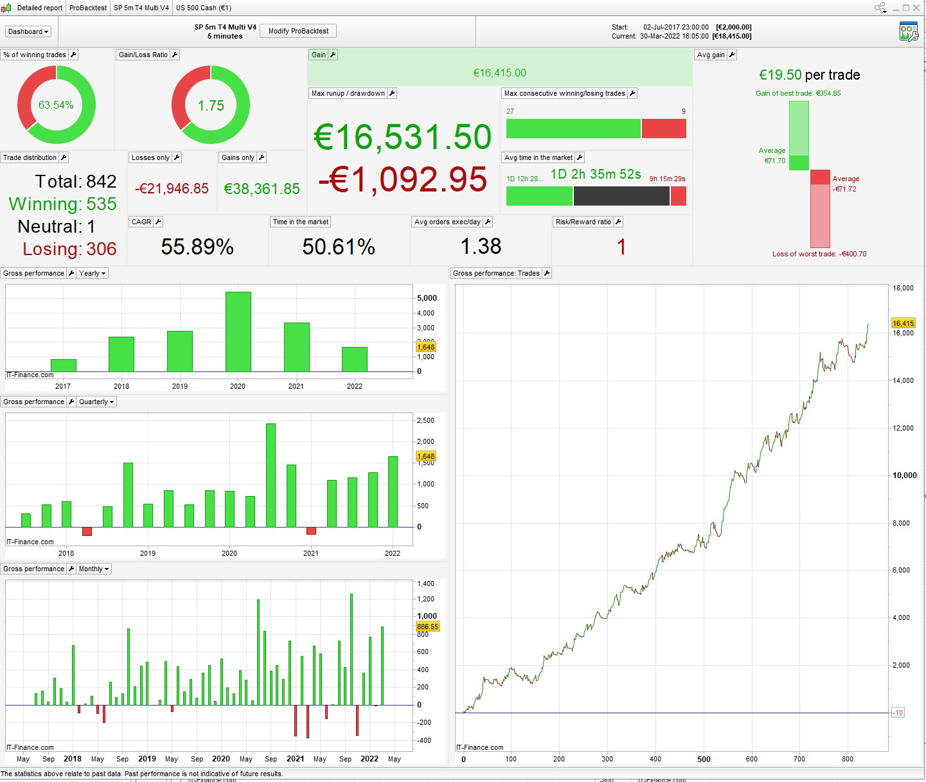Click the '€19.50 per trade' value
The height and width of the screenshot is (782, 926).
point(810,75)
